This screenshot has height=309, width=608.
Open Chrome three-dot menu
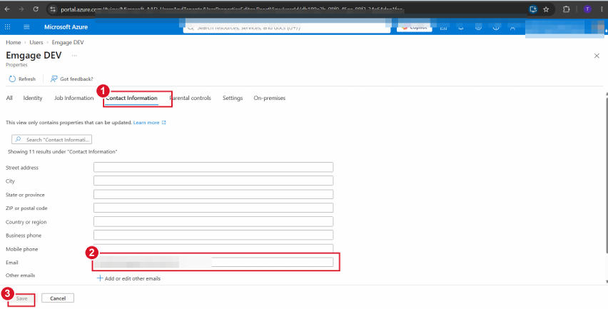(602, 9)
